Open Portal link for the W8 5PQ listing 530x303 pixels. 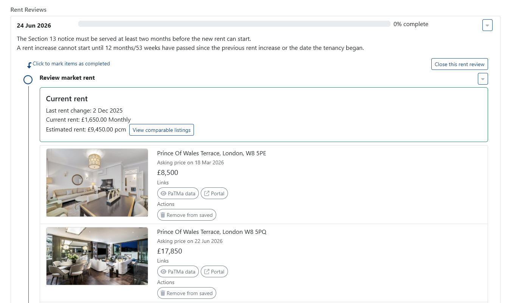(x=214, y=272)
